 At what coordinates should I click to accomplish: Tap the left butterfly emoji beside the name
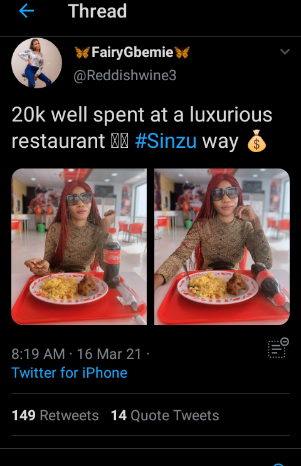point(82,53)
